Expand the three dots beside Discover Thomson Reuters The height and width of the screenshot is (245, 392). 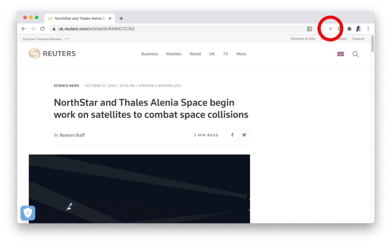[67, 39]
